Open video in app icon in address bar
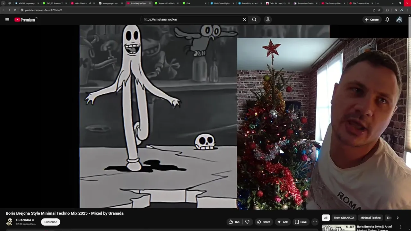411x231 pixels. coord(374,10)
